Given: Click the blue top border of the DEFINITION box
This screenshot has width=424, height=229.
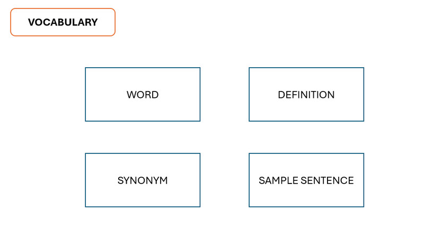Looking at the screenshot, I should pyautogui.click(x=306, y=68).
